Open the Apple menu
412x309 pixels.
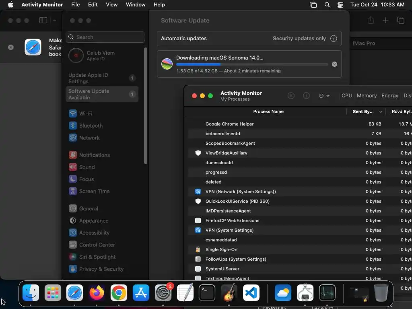[10, 4]
